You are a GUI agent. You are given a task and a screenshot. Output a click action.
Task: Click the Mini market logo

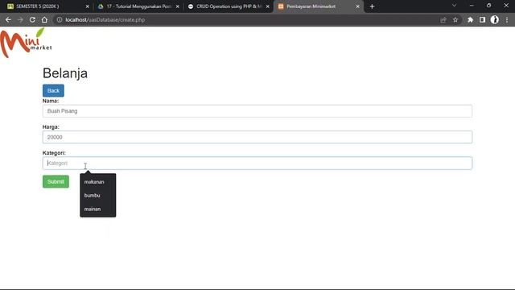(26, 43)
